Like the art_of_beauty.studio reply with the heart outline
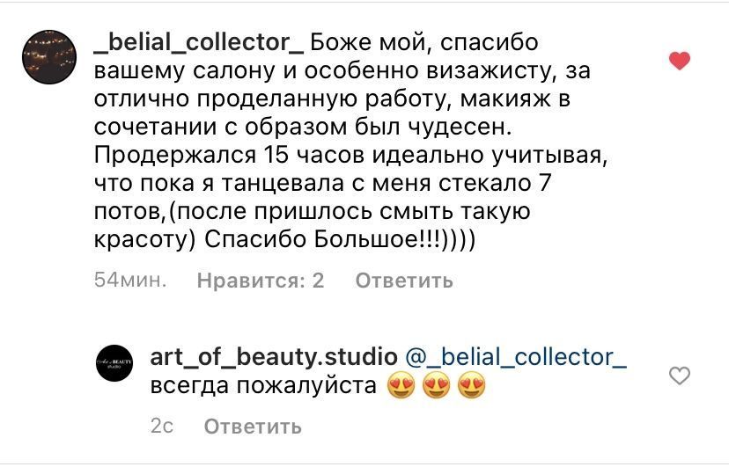 point(679,376)
